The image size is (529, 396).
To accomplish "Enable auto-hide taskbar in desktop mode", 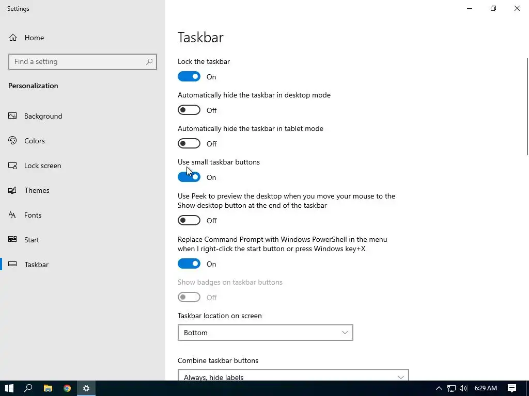I will [189, 110].
